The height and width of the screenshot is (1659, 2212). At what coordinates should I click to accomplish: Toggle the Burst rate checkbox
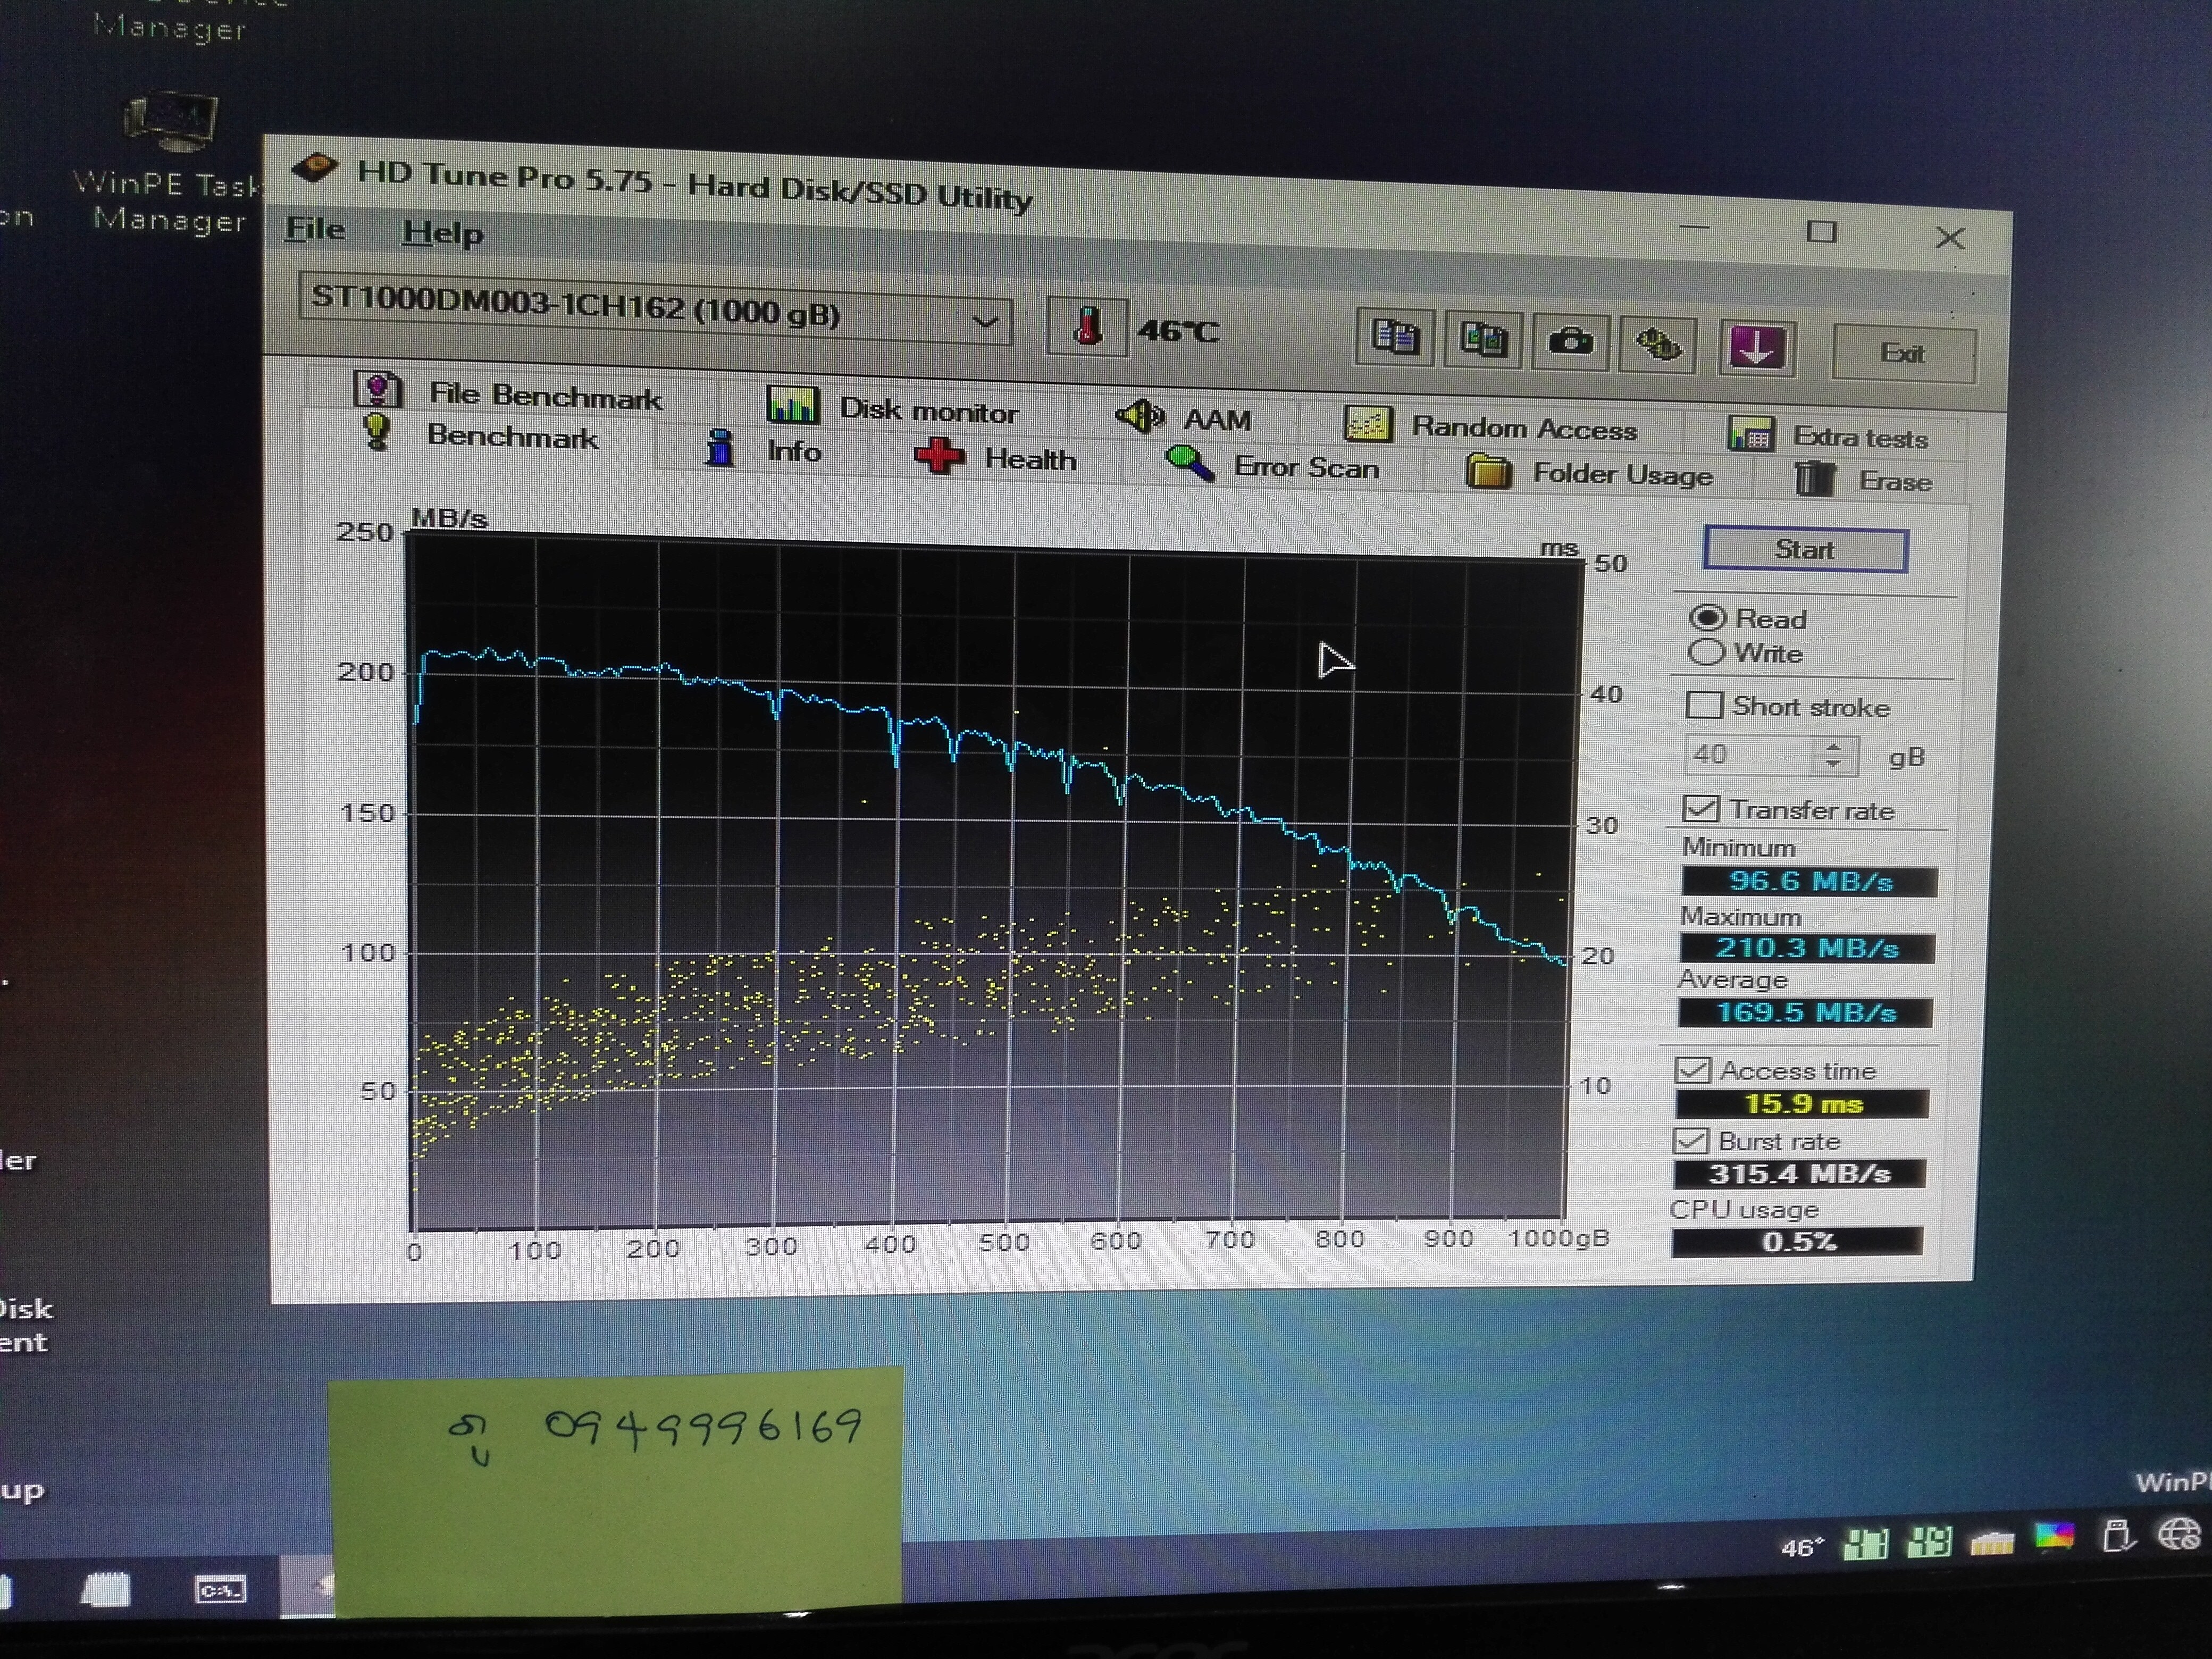tap(1690, 1141)
